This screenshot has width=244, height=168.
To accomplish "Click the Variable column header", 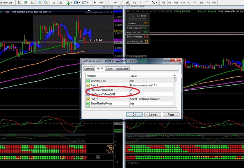I will tap(108, 76).
